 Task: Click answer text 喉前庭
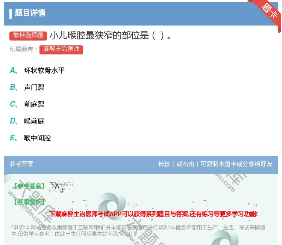34,121
